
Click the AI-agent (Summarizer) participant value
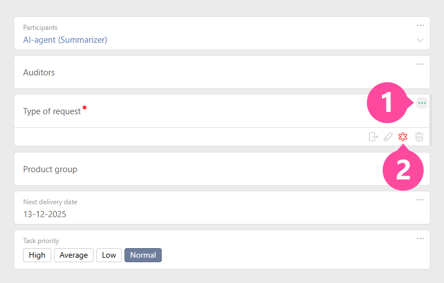[x=65, y=40]
